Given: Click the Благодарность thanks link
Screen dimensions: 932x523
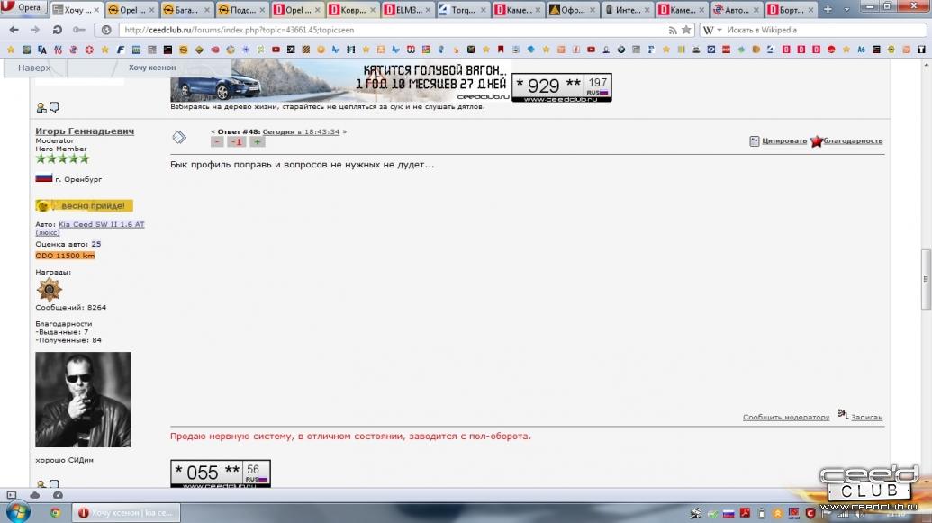Looking at the screenshot, I should pyautogui.click(x=853, y=140).
